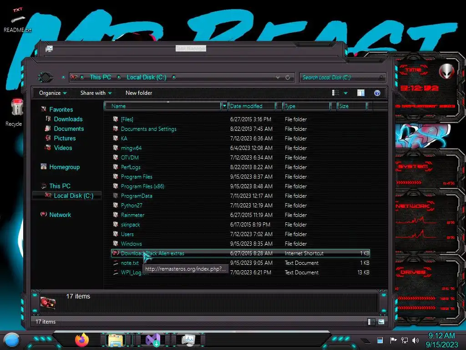The height and width of the screenshot is (350, 466).
Task: Click the refresh icon in address bar
Action: pos(288,77)
